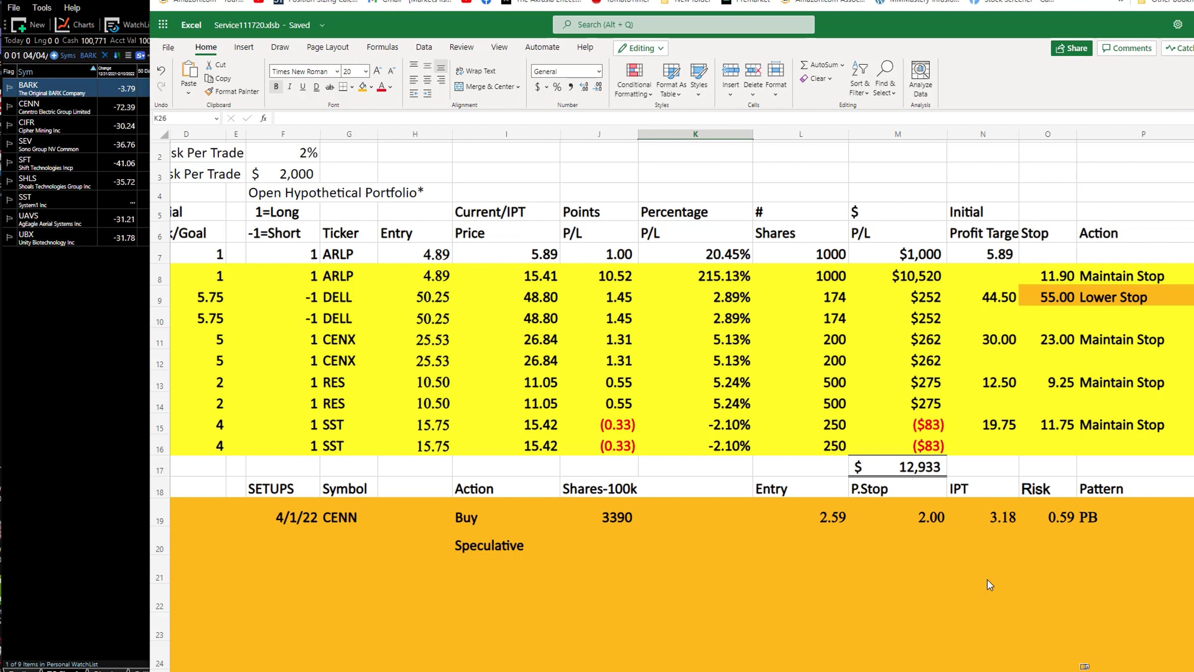Open the Name Box dropdown arrow
The width and height of the screenshot is (1194, 672).
coord(216,118)
